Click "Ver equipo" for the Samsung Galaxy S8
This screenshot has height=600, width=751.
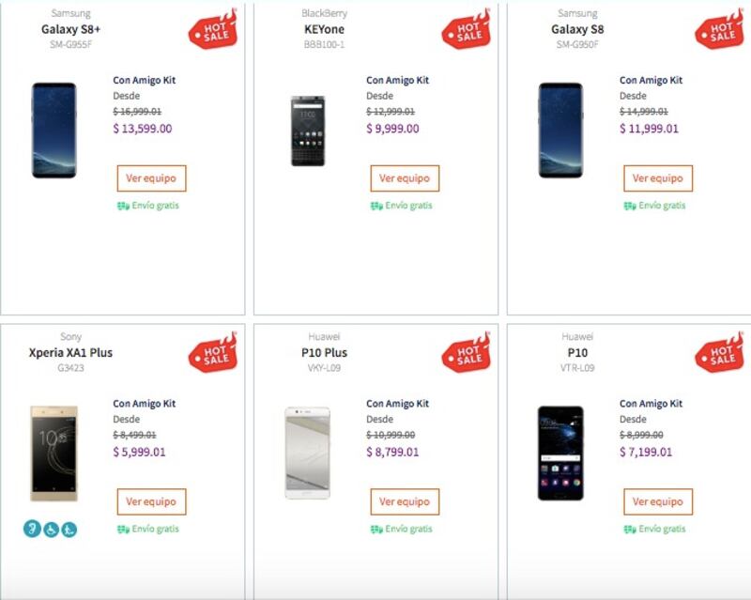pyautogui.click(x=658, y=178)
